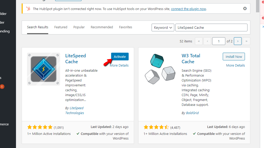Click LiteSpeed Cache five-star rating
Screen dimensions: 264x148
coord(40,127)
